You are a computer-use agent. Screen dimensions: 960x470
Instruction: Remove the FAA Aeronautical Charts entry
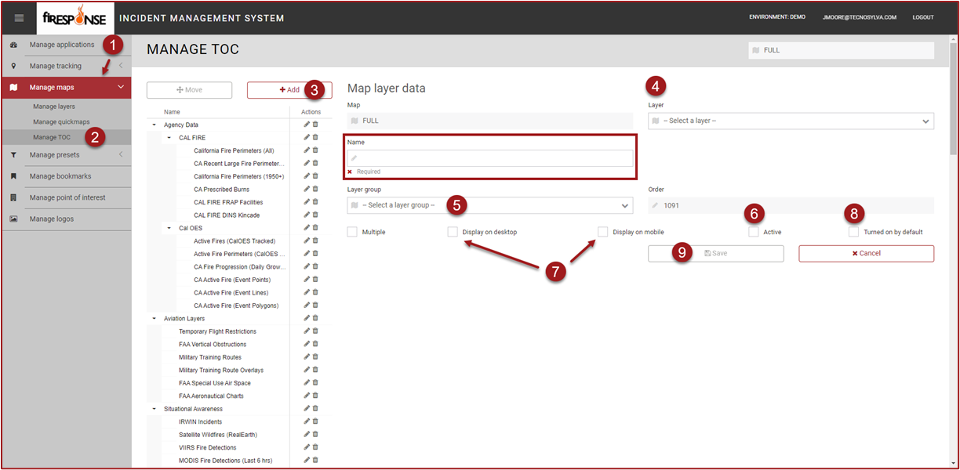pyautogui.click(x=315, y=396)
